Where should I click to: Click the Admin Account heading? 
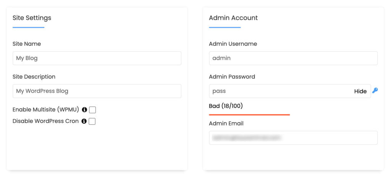click(x=233, y=18)
